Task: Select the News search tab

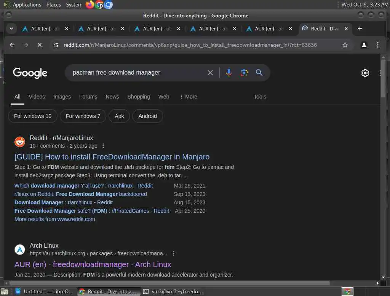Action: click(112, 97)
